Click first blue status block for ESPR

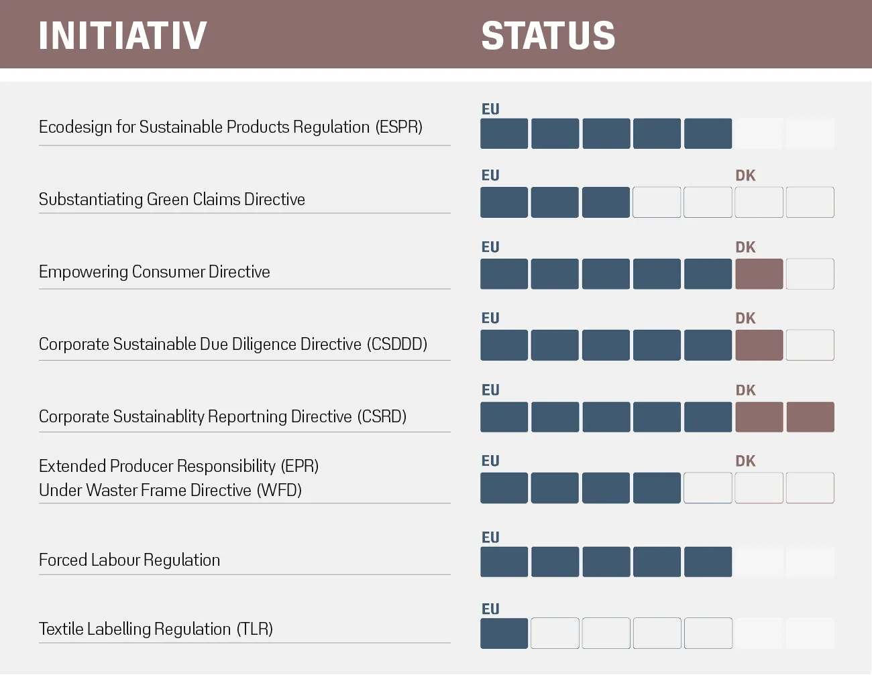pos(504,133)
